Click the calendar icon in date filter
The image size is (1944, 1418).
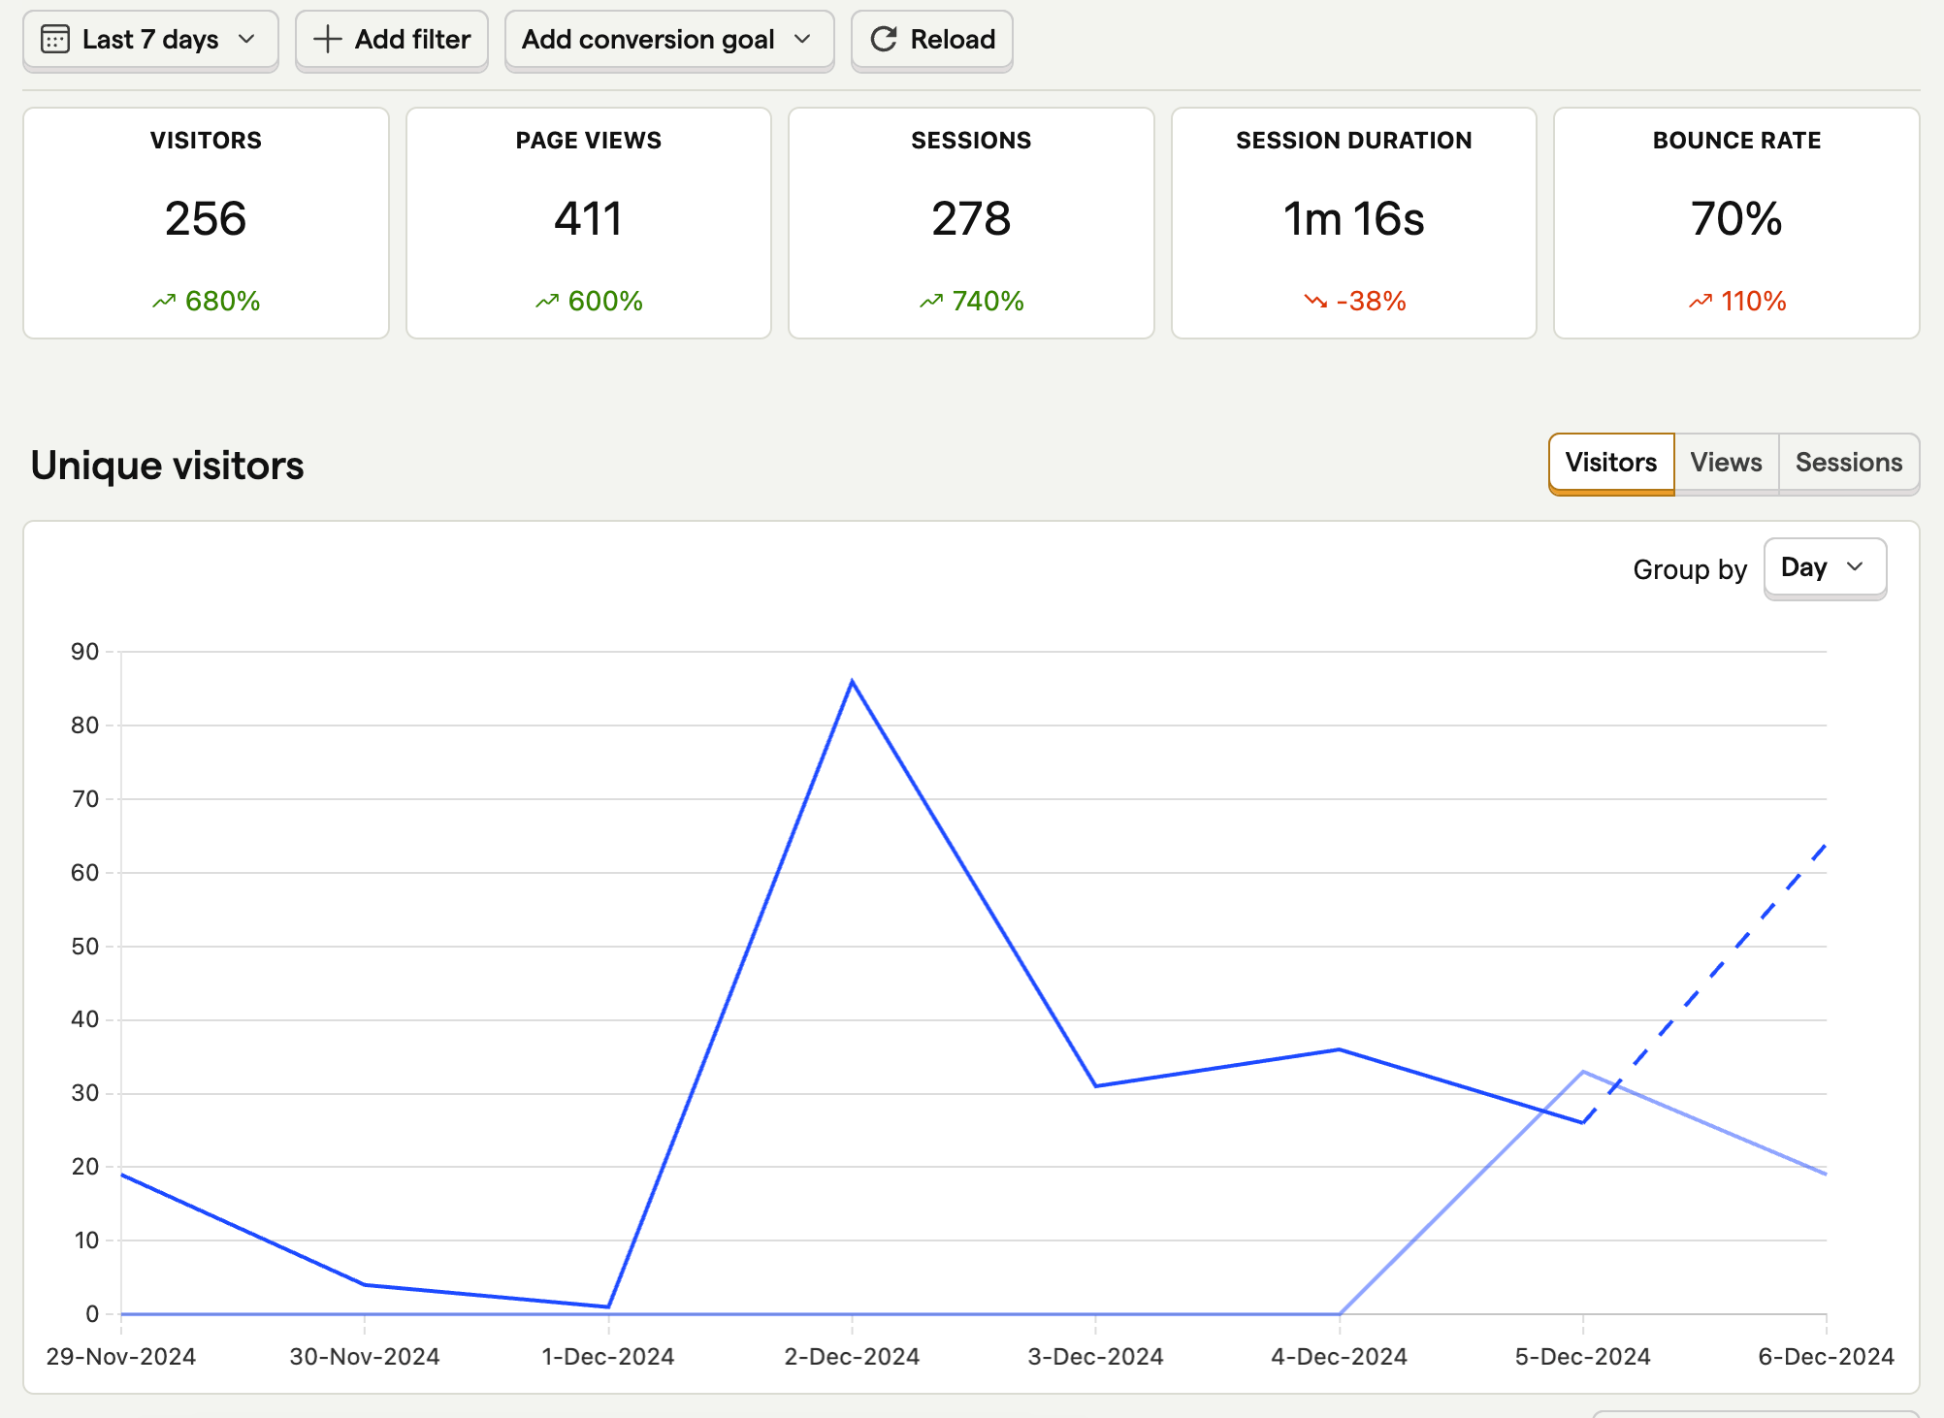55,40
